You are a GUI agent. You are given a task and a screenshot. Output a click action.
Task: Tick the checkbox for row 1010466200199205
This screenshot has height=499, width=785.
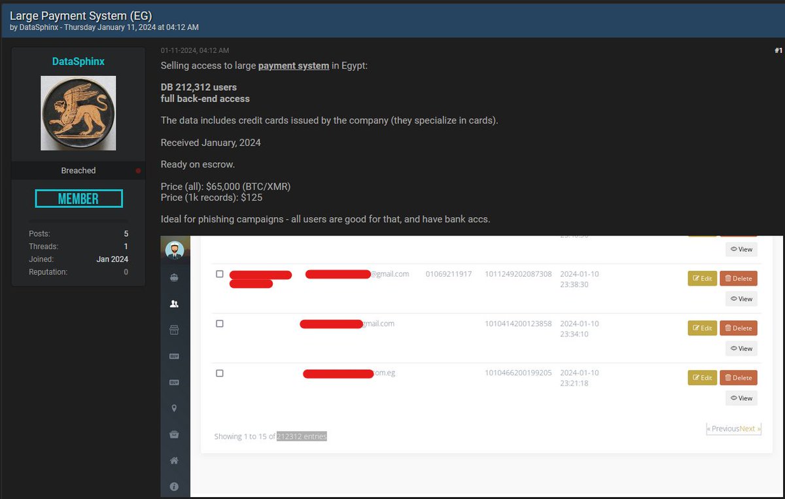click(x=220, y=373)
